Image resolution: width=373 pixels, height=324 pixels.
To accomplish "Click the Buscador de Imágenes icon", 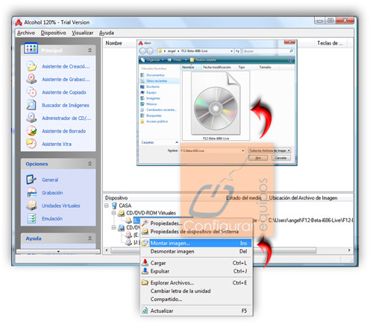I will (x=31, y=105).
